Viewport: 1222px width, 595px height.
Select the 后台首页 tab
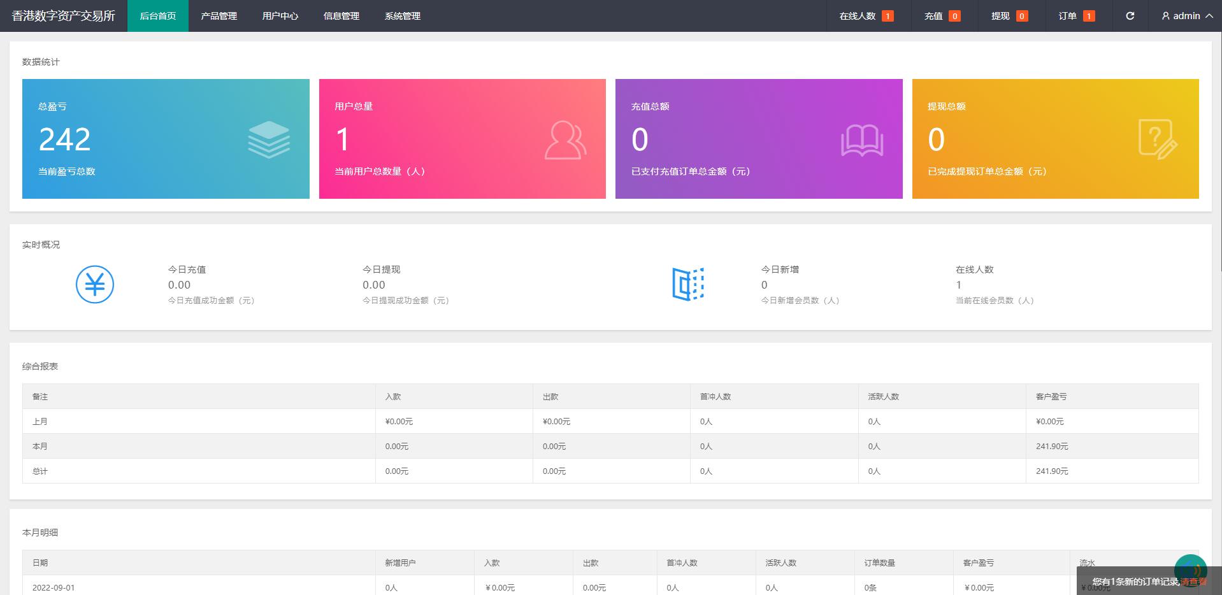coord(157,16)
